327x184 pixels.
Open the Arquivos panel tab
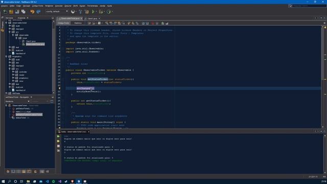tap(21, 18)
